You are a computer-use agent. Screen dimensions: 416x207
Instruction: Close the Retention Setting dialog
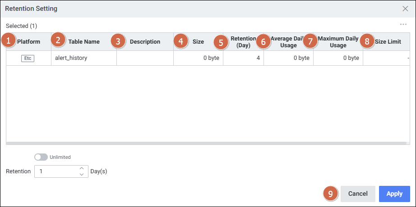pyautogui.click(x=405, y=9)
